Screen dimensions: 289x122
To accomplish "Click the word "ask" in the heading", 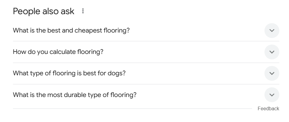I will pyautogui.click(x=67, y=11).
